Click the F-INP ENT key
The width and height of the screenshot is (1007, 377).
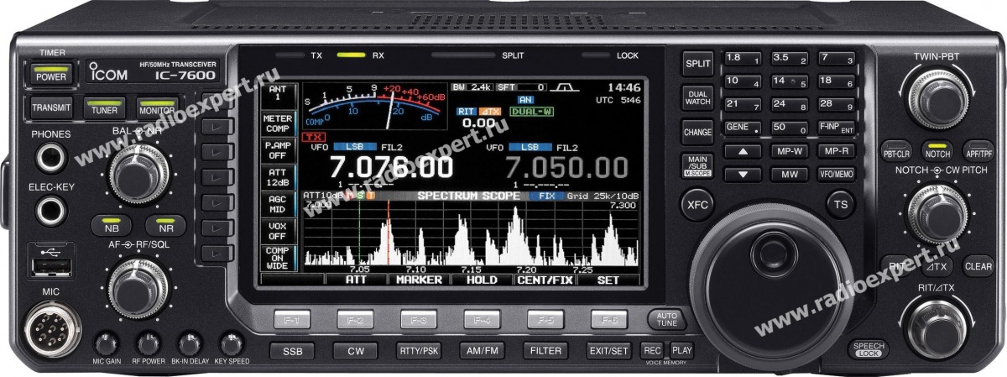coord(837,128)
